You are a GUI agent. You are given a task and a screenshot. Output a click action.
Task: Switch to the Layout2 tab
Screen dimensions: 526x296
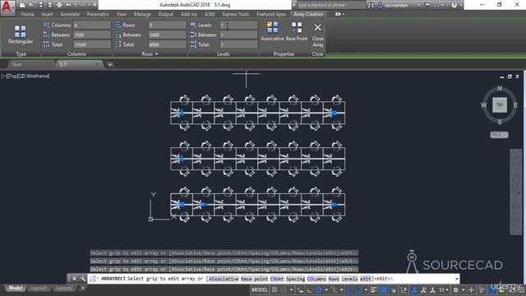point(64,288)
